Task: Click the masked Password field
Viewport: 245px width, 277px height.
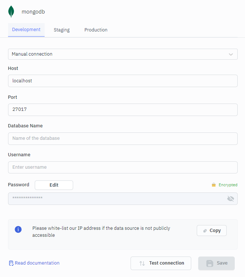Action: [x=117, y=199]
